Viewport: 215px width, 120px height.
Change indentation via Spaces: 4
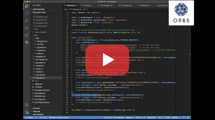coord(130,118)
